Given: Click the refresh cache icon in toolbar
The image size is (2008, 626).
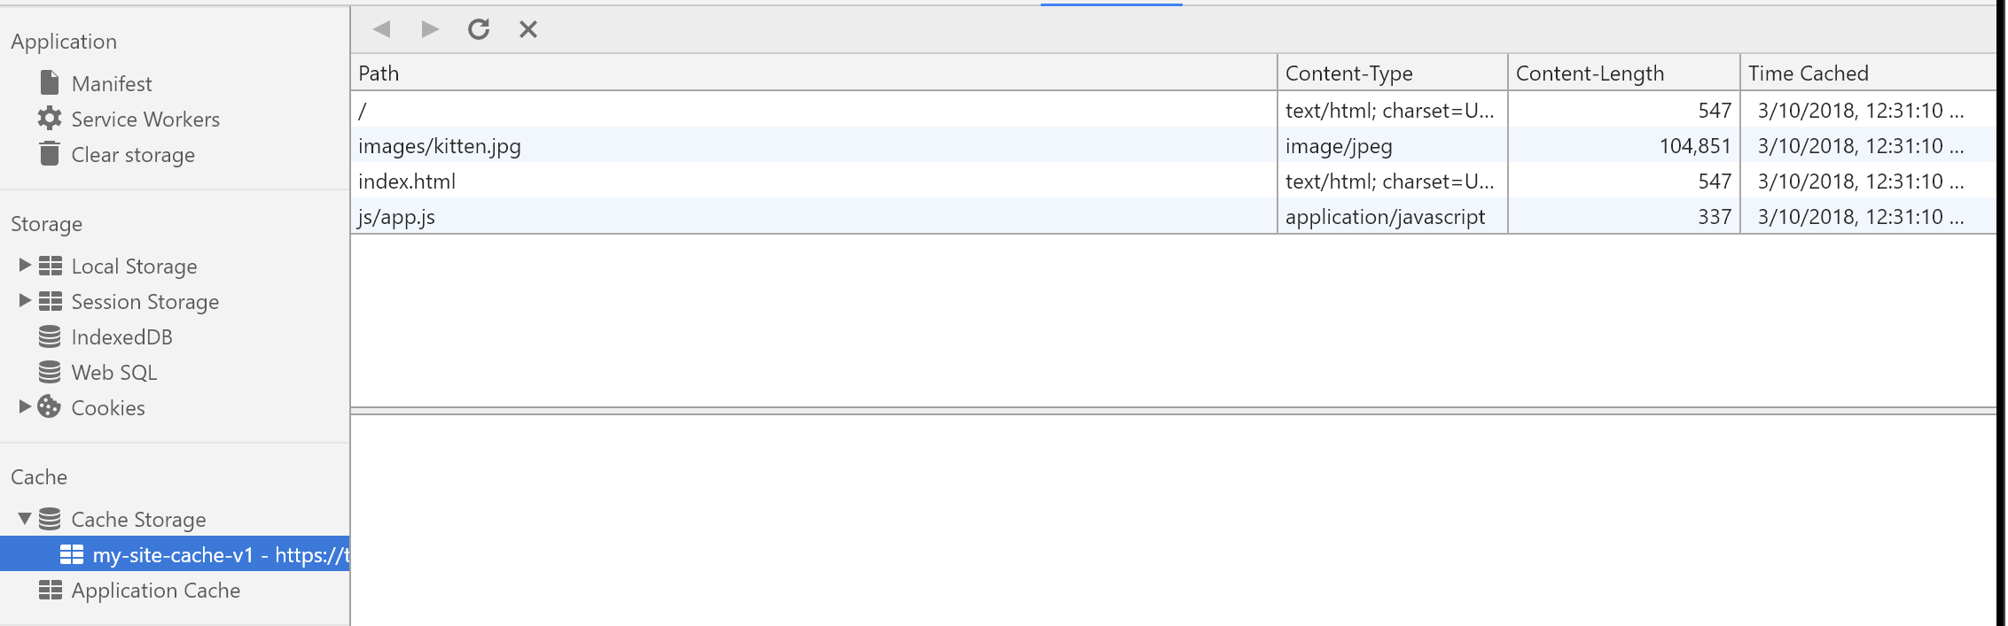Looking at the screenshot, I should point(479,29).
